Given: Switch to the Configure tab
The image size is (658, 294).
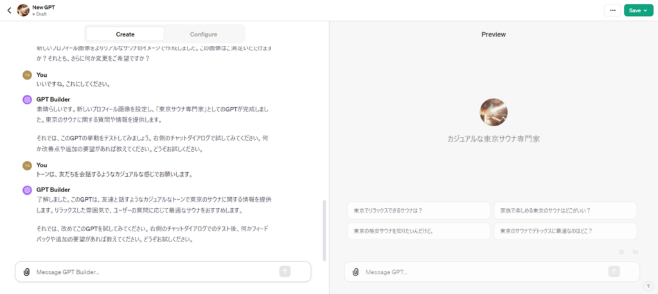Looking at the screenshot, I should point(204,35).
